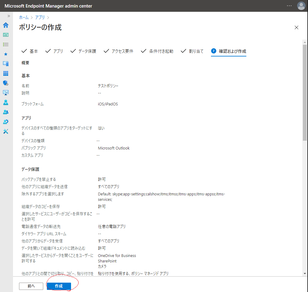
Task: Click Microsoft Endpoint Manager admin center title
Action: coord(48,6)
